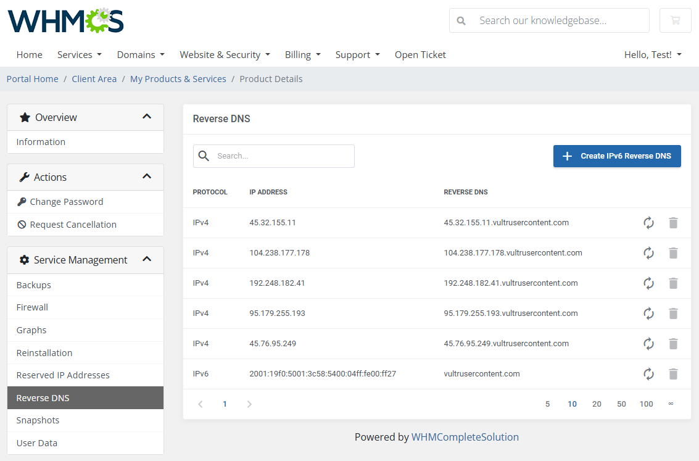Screen dimensions: 699x461
Task: Collapse the Overview panel
Action: [147, 117]
